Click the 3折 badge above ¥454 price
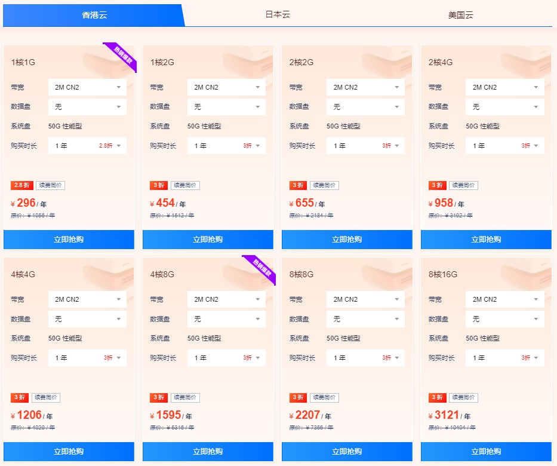 (159, 185)
